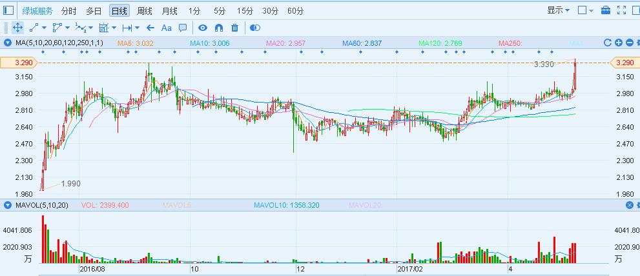640x276 pixels.
Task: Expand the line drawing tool dropdown arrow
Action: click(44, 28)
